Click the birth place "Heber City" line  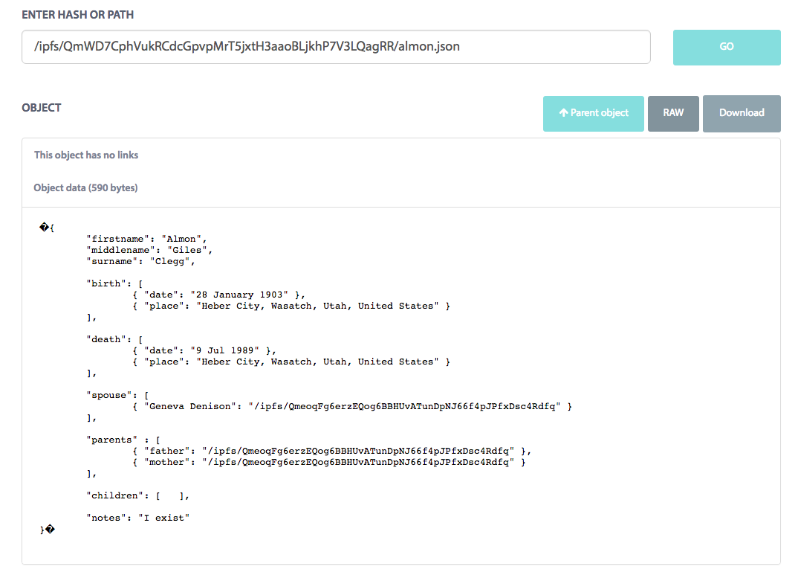[291, 306]
